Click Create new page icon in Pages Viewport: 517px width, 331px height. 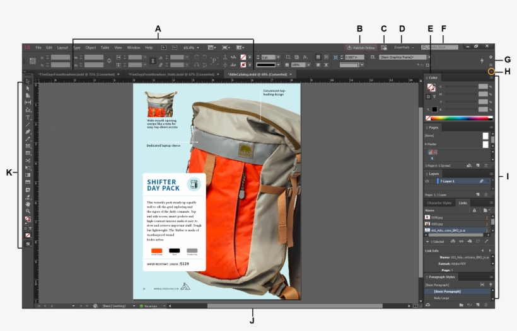[478, 165]
